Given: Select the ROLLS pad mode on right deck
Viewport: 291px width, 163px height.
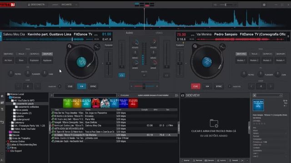Looking at the screenshot, I should (255, 54).
